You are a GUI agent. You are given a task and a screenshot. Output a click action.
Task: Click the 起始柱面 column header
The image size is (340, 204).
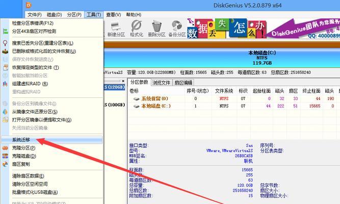261,91
